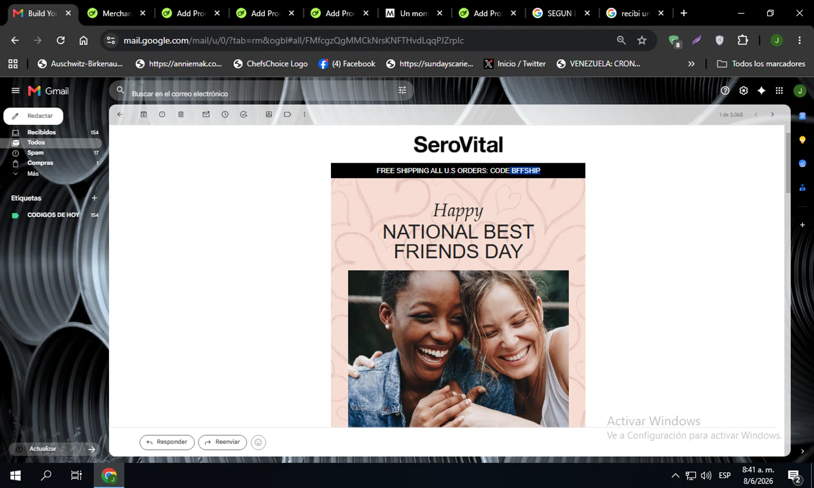Reload the page in Chrome
The height and width of the screenshot is (488, 814).
61,40
